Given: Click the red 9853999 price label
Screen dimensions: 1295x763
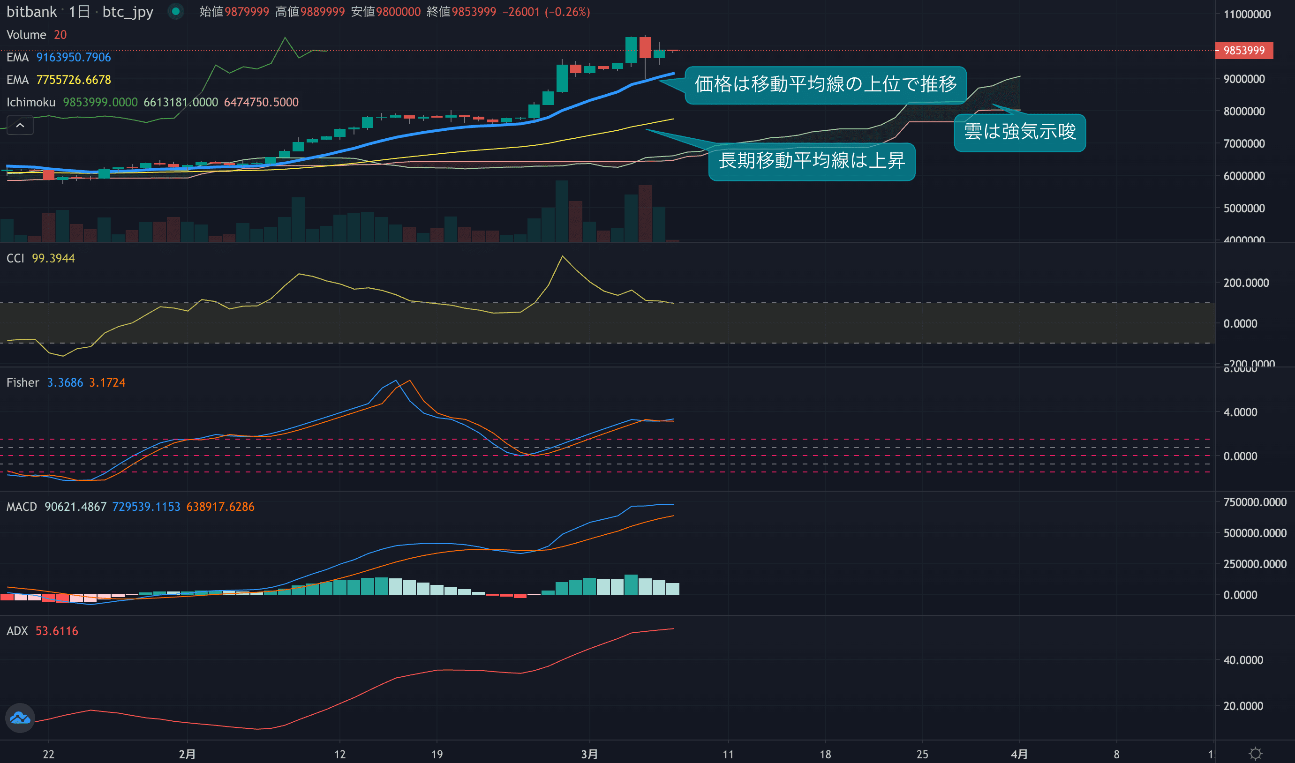Looking at the screenshot, I should tap(1243, 51).
